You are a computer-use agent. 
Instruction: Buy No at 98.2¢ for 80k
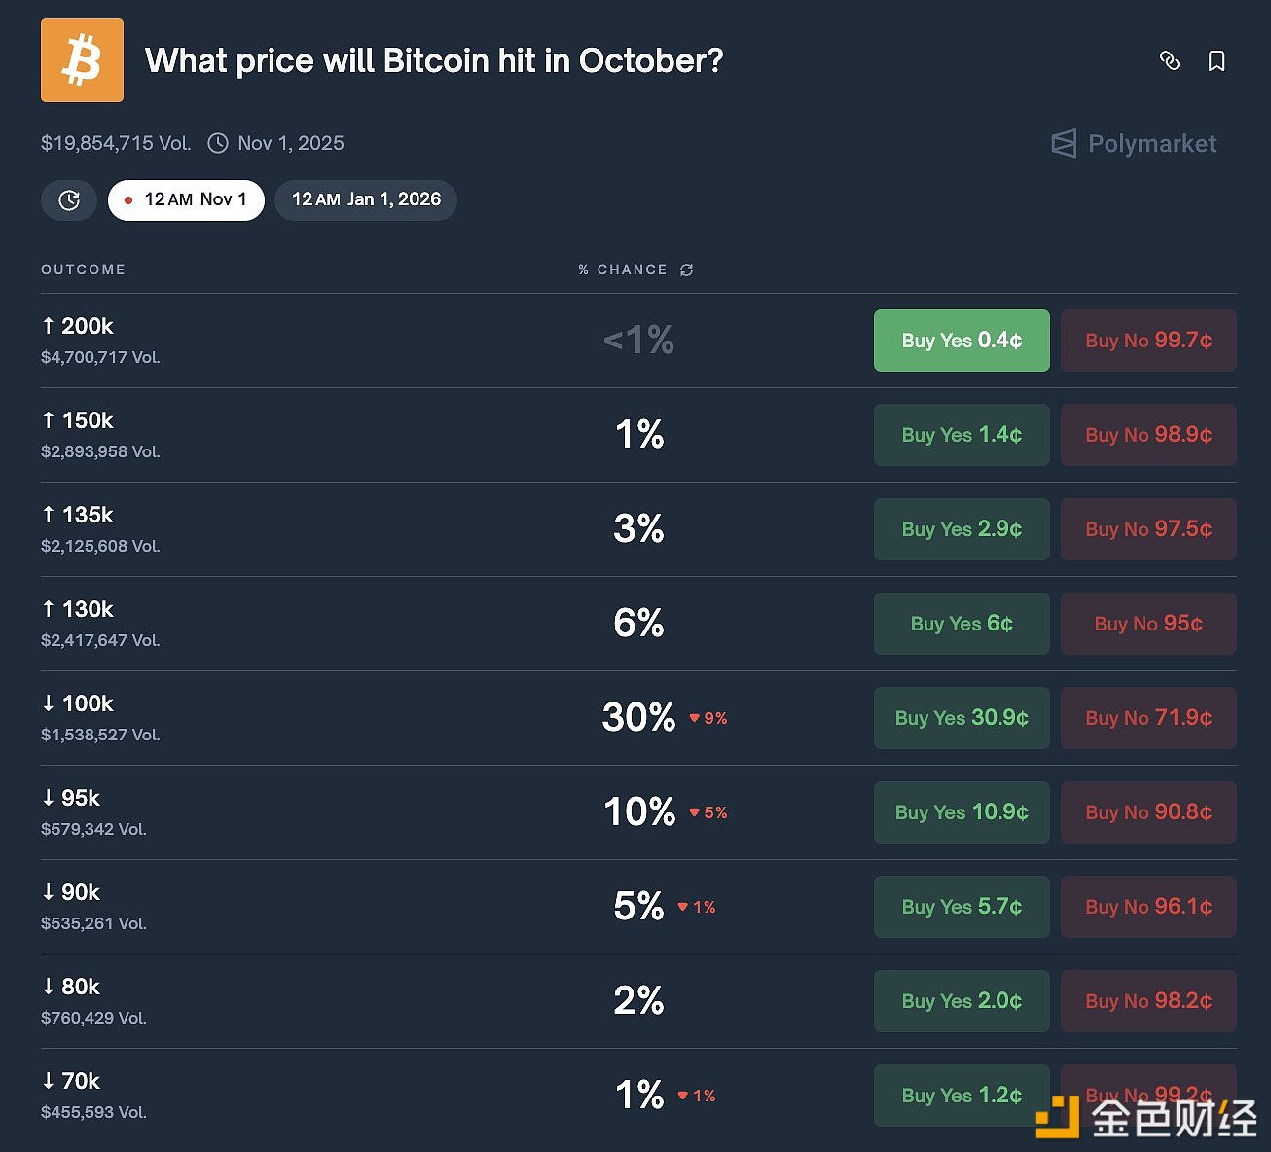point(1148,1001)
